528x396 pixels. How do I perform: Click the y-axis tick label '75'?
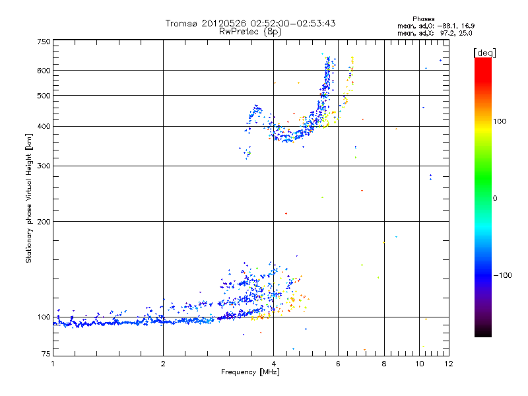[x=46, y=354]
